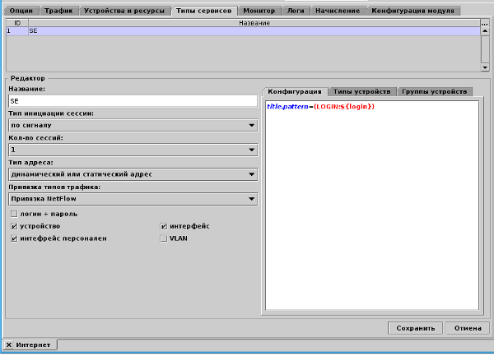Click the ellipsis column settings icon
This screenshot has width=494, height=356.
484,23
